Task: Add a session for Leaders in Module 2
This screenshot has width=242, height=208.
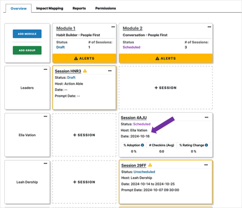Action: tap(165, 88)
